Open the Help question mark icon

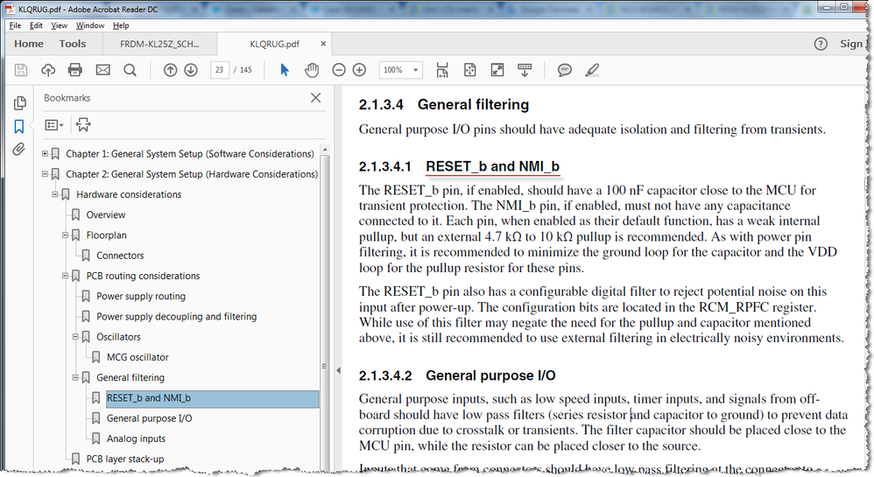point(821,44)
